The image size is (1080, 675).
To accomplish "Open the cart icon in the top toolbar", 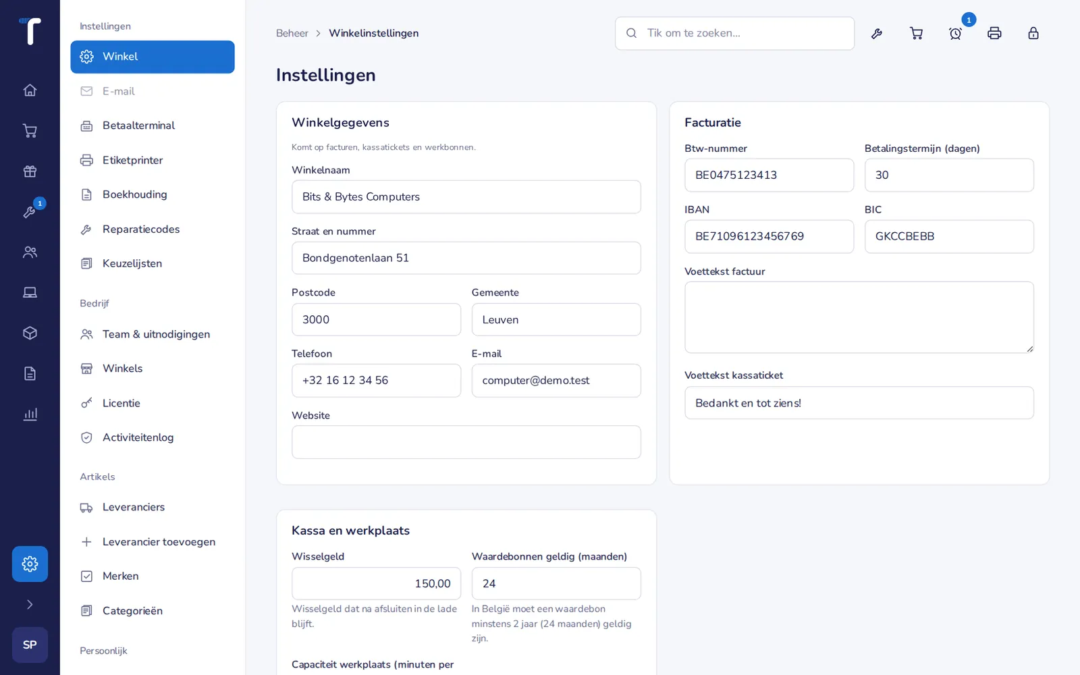I will tap(916, 33).
